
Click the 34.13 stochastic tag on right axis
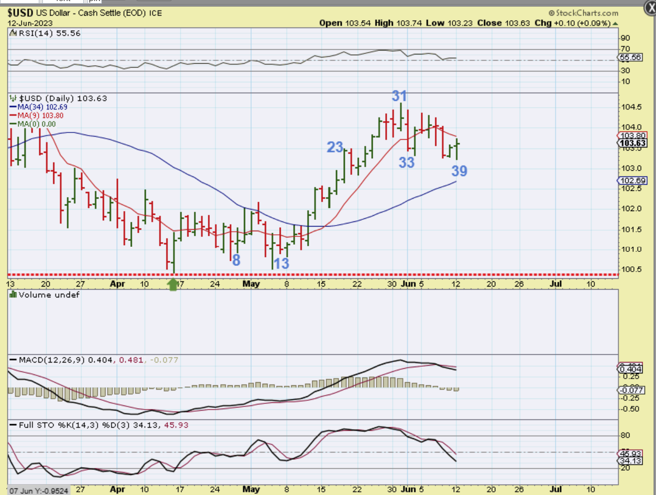(x=630, y=460)
